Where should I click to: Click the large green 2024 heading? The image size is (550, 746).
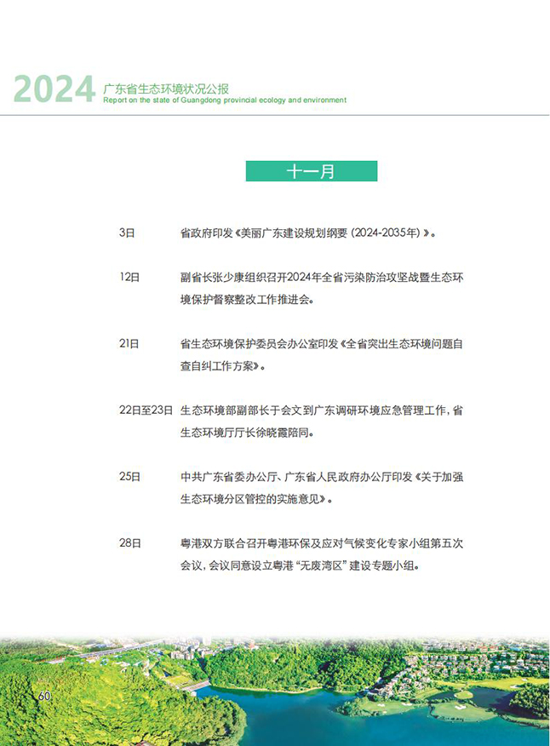[x=54, y=90]
